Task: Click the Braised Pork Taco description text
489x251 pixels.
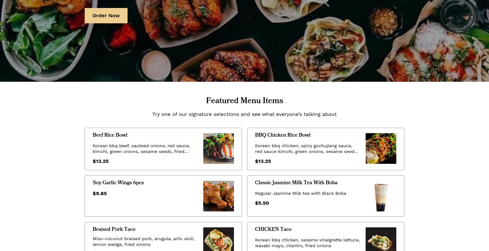Action: pos(144,241)
